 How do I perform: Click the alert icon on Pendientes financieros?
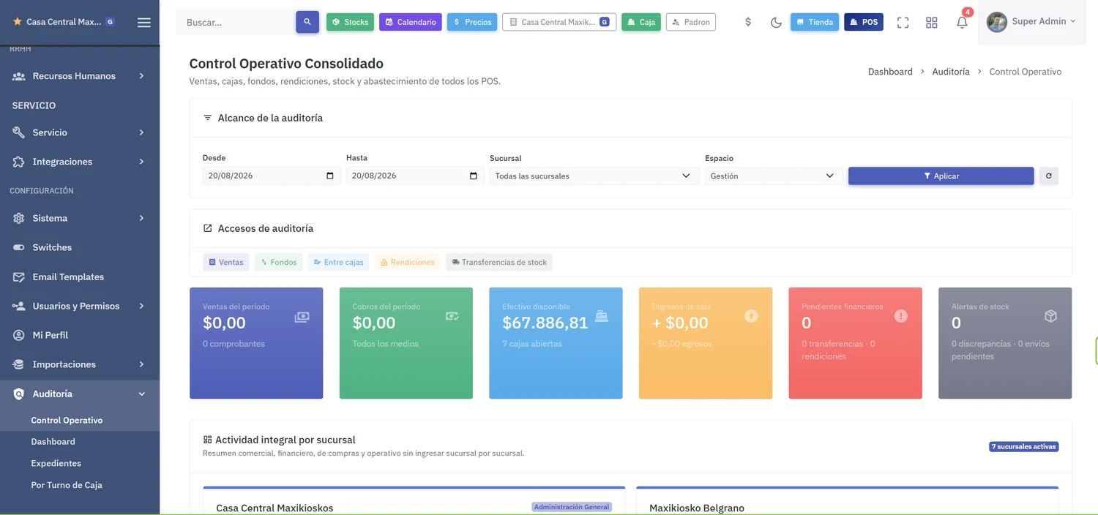point(901,316)
